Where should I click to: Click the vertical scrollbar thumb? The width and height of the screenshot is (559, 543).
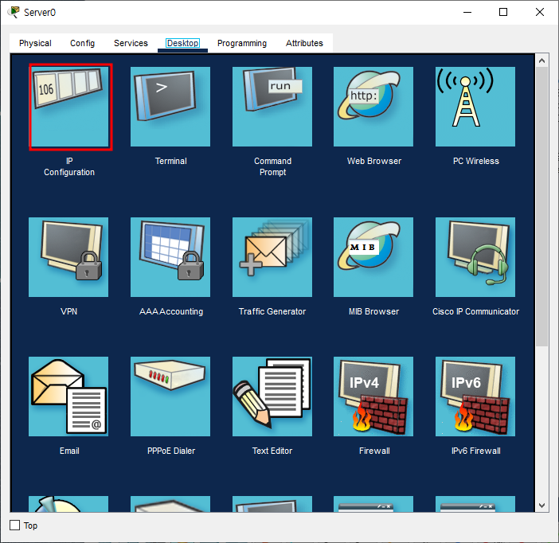[542, 207]
